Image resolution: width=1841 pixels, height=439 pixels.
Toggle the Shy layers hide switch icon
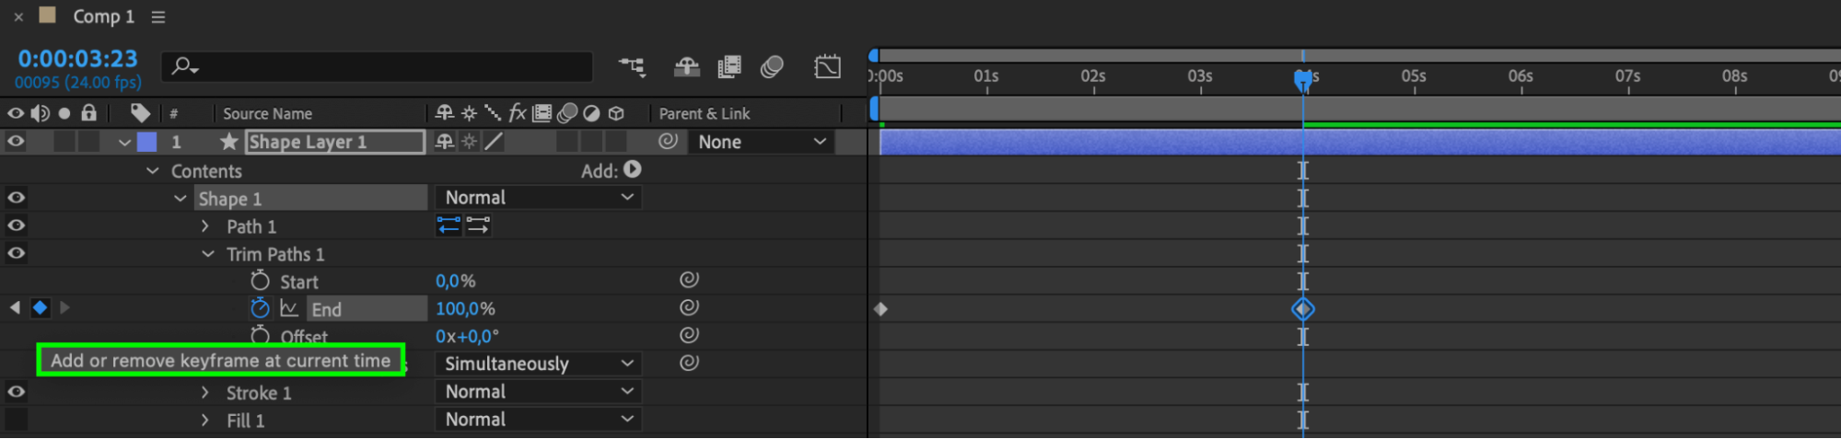pyautogui.click(x=687, y=66)
